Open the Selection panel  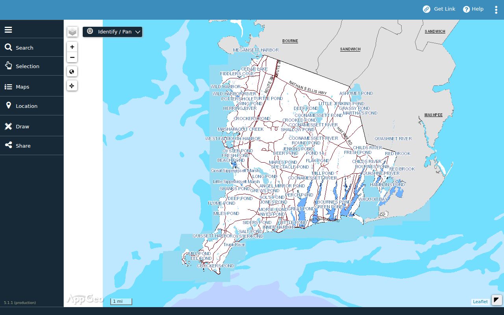(x=31, y=66)
